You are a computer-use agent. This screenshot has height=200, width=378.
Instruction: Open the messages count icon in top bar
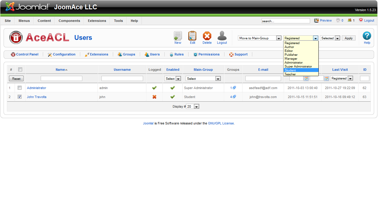[338, 20]
